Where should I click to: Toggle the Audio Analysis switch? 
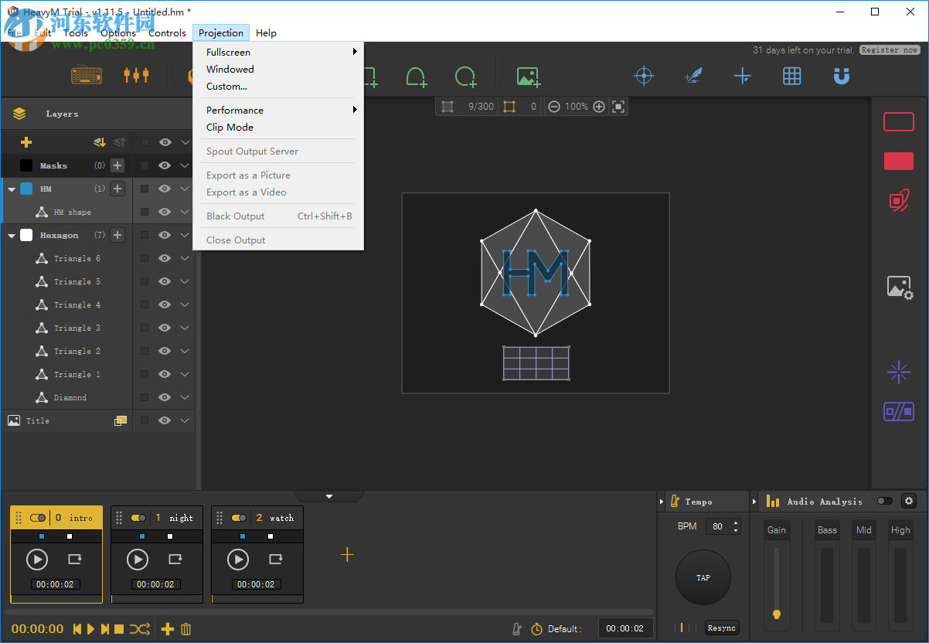pyautogui.click(x=884, y=502)
